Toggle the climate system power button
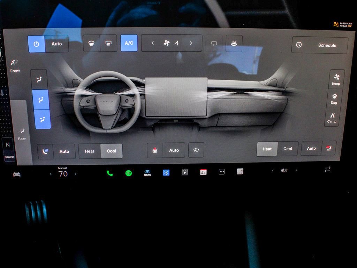Viewport: 357px width, 268px height. [37, 43]
